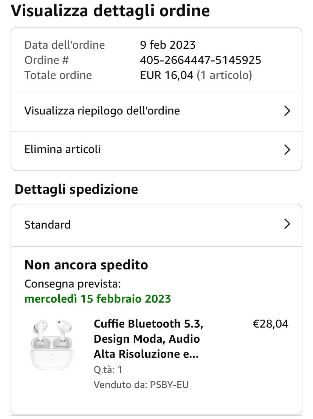Click the Consegna prevista label

73,284
